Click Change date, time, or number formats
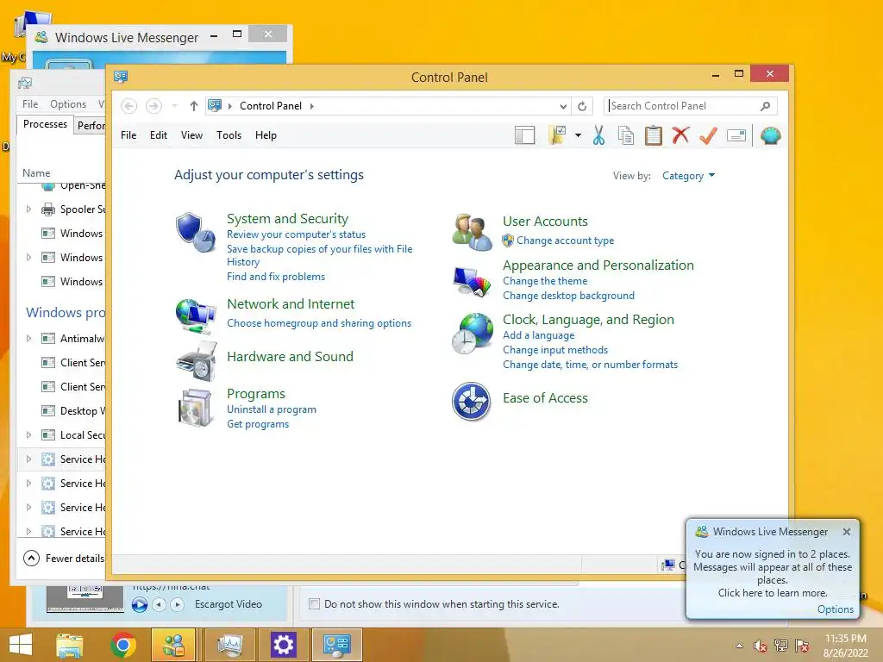Viewport: 883px width, 662px height. click(590, 365)
